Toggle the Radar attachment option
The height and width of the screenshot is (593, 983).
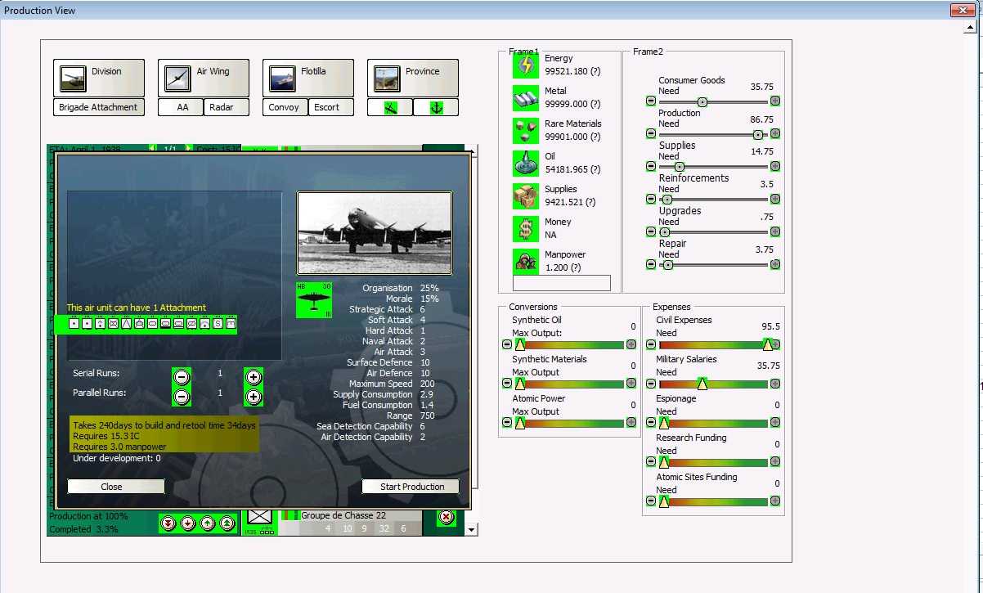[226, 106]
